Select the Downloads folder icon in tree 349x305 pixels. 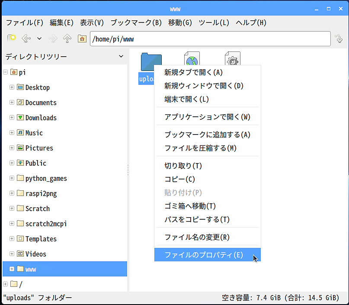point(20,117)
